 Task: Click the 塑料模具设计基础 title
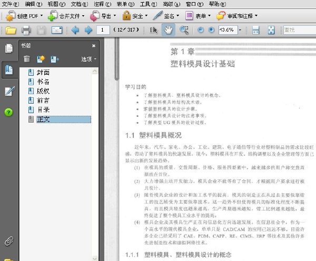click(x=203, y=64)
